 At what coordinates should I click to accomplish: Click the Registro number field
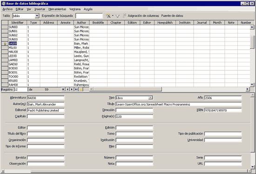pos(21,89)
